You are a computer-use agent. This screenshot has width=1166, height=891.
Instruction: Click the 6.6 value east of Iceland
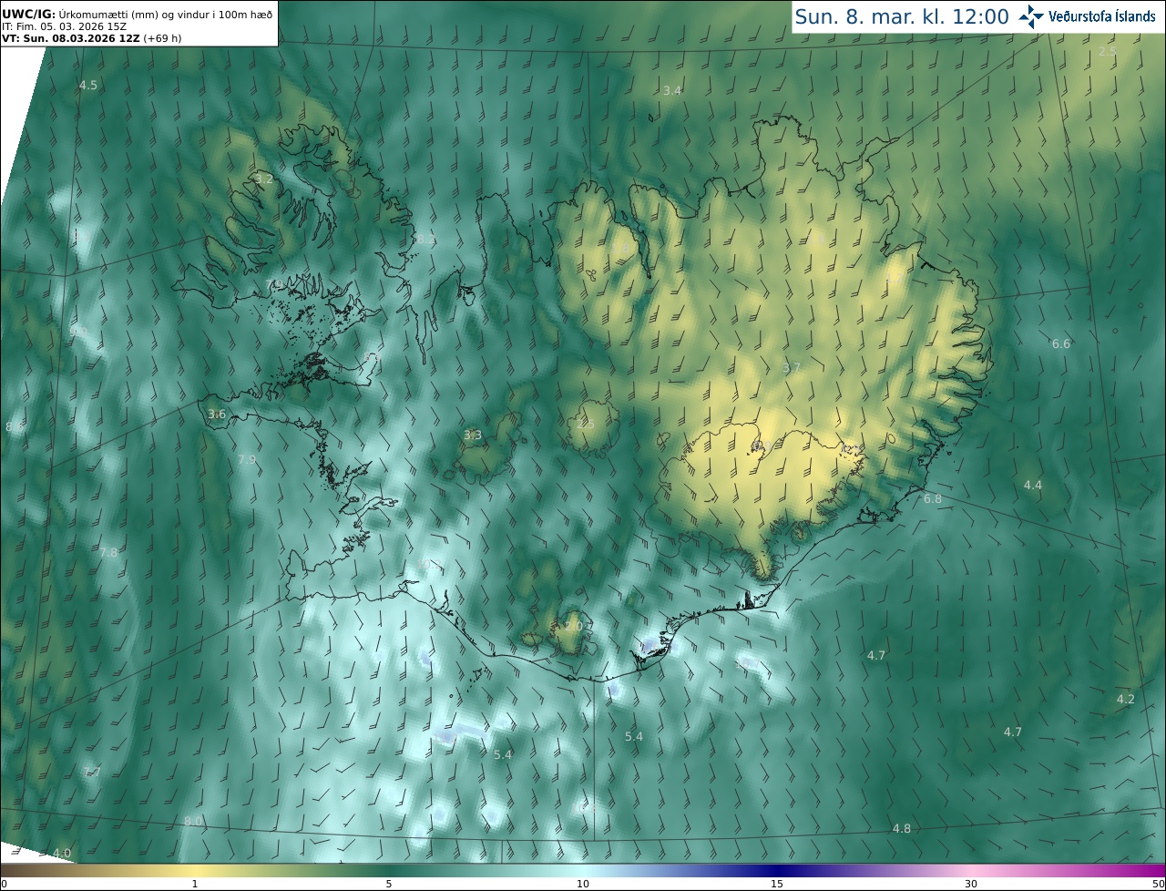tap(1061, 343)
